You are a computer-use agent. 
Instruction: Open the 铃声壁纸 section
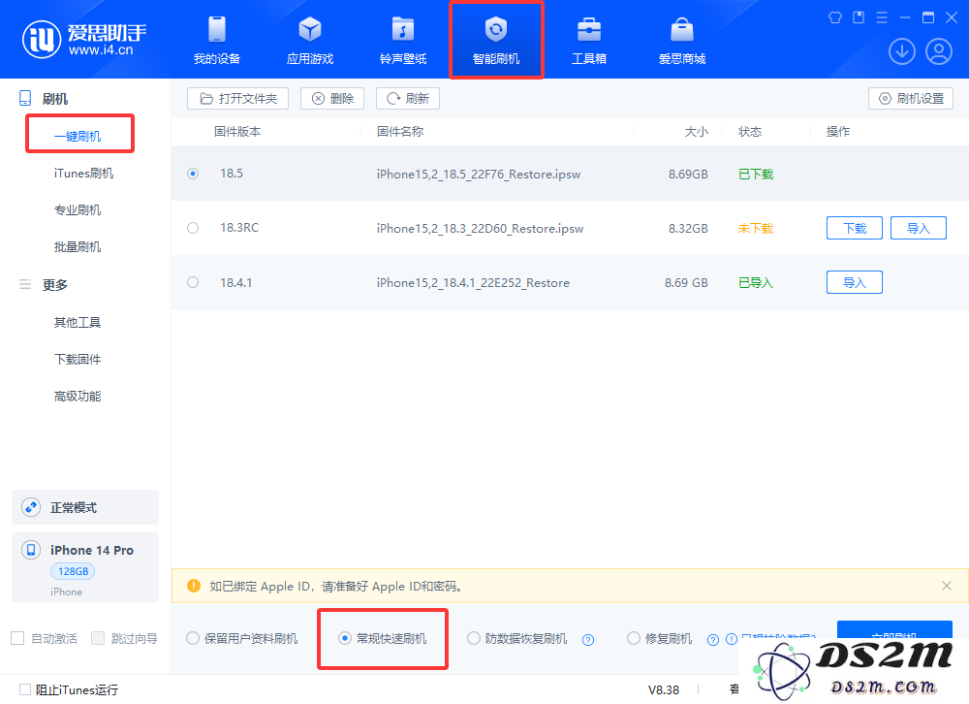(403, 41)
